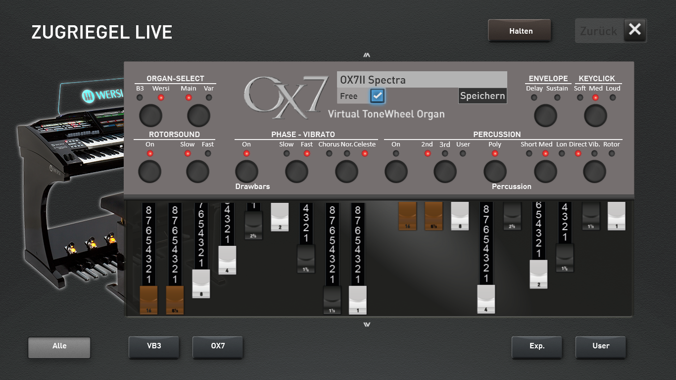Click the OX7II Spectra preset name field

click(x=422, y=80)
